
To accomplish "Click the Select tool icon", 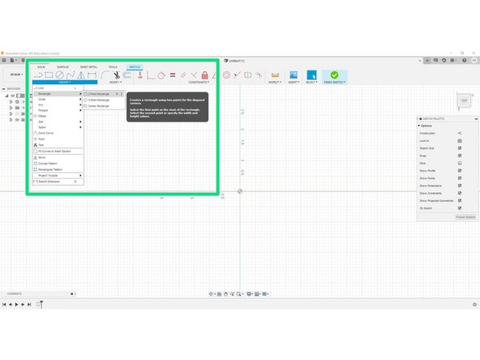I will click(x=311, y=75).
